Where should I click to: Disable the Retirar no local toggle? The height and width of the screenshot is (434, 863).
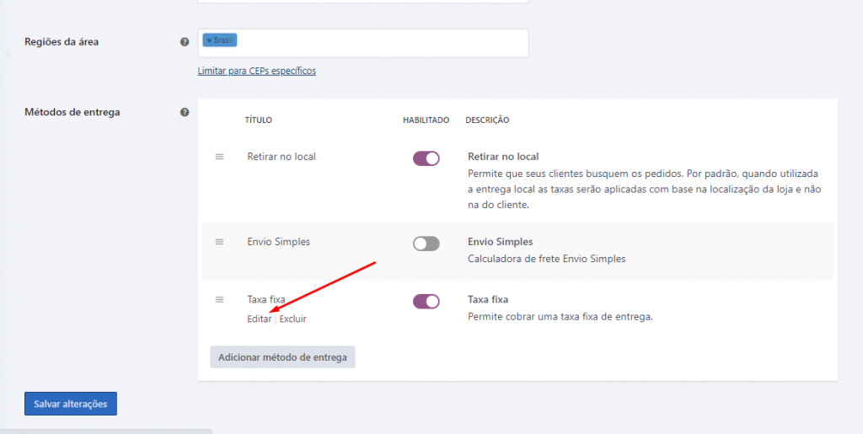click(x=426, y=158)
